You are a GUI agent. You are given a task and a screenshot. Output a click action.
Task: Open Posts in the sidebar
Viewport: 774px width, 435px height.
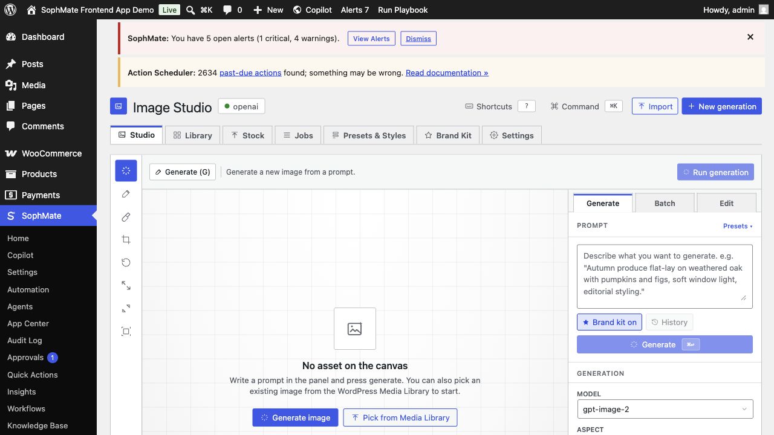48,64
